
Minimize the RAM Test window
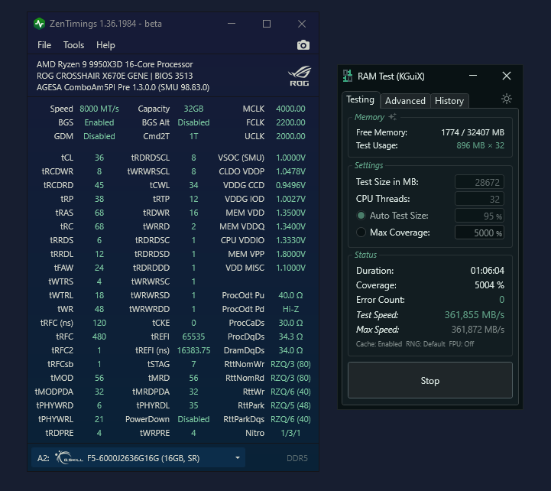pyautogui.click(x=473, y=76)
